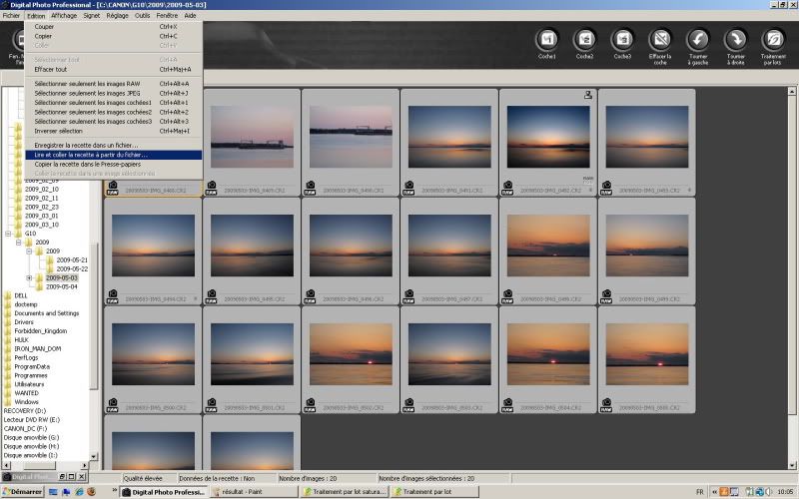Click the Windows folder icon in tree
799x499 pixels.
[8, 402]
